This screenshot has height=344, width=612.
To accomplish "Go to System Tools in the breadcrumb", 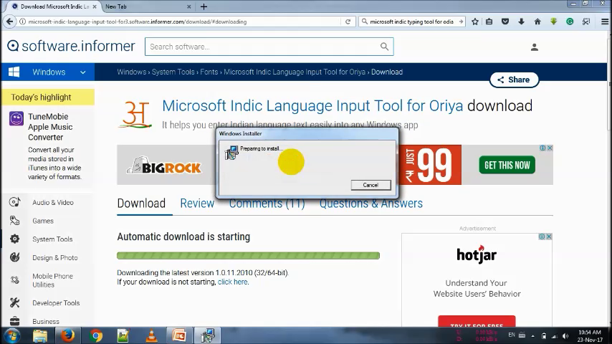I will coord(173,72).
